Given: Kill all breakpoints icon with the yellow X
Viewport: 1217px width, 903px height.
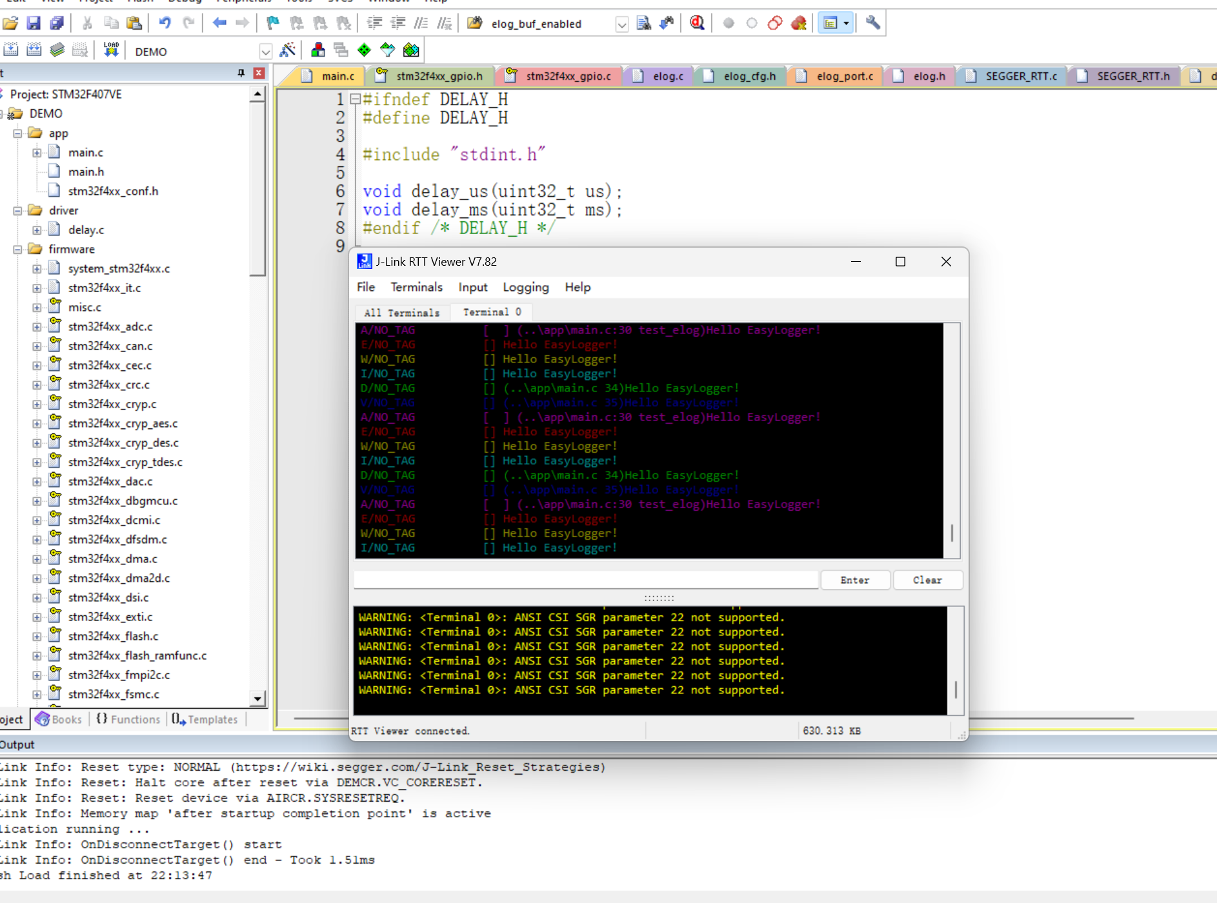Looking at the screenshot, I should tap(799, 24).
